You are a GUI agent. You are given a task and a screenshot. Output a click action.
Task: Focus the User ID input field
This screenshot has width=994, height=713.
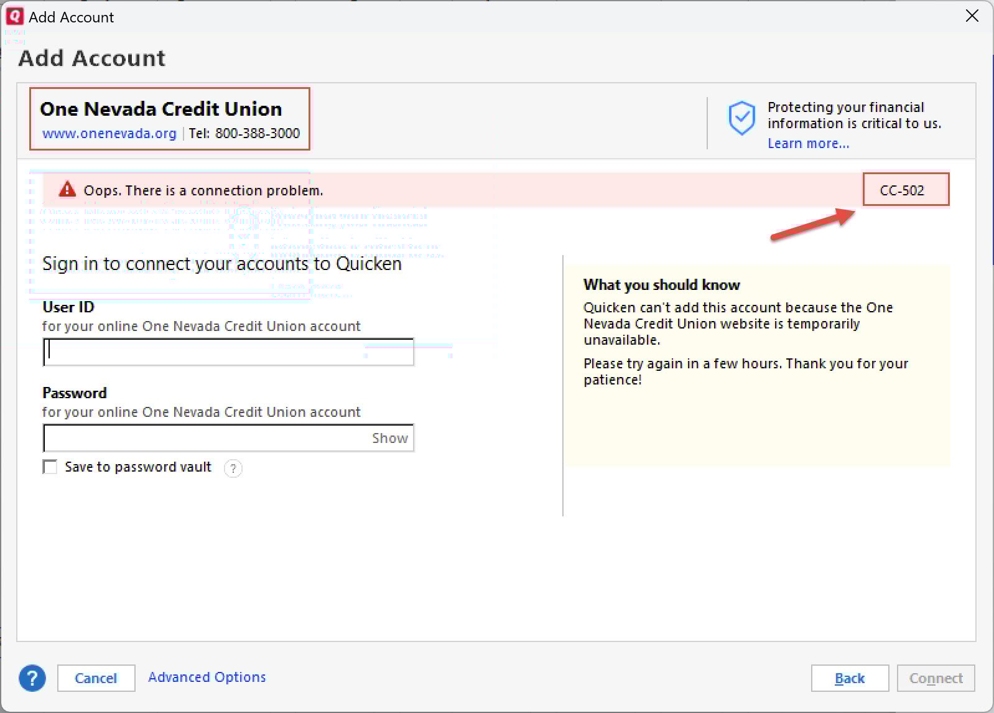(228, 352)
